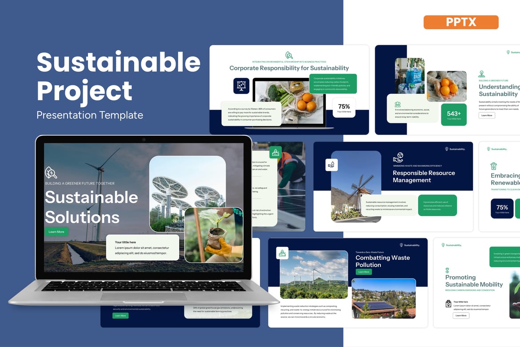Click the Your tittle here text card on laptop
520x347 pixels.
[x=142, y=247]
